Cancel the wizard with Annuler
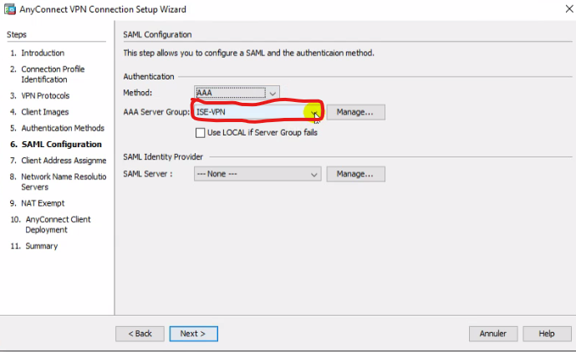 pyautogui.click(x=493, y=334)
